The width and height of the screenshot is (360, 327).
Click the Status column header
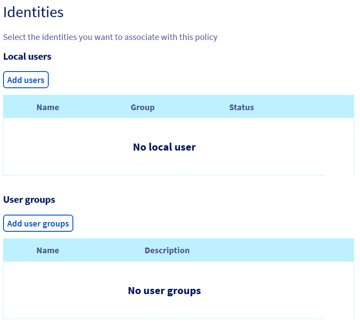(241, 107)
